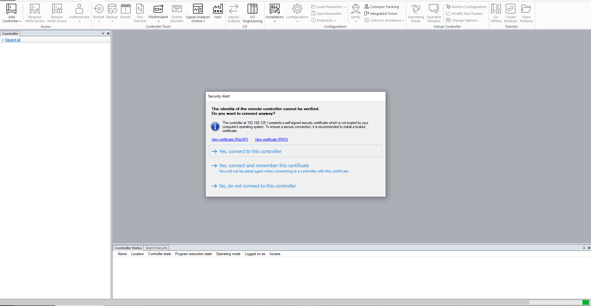Click the Change Options item
Viewport: 591px width, 306px height.
(x=462, y=20)
